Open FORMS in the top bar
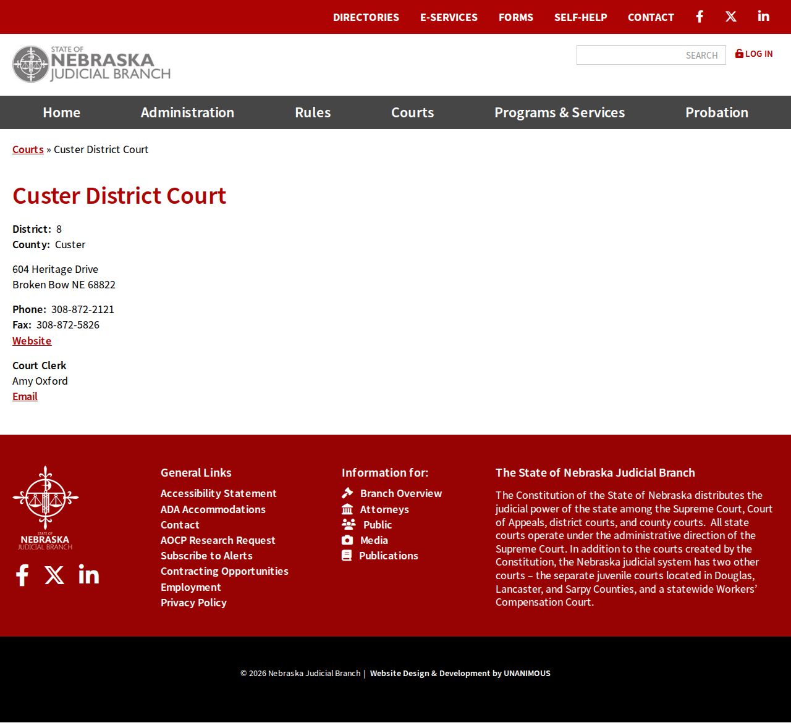The width and height of the screenshot is (791, 723). tap(516, 17)
